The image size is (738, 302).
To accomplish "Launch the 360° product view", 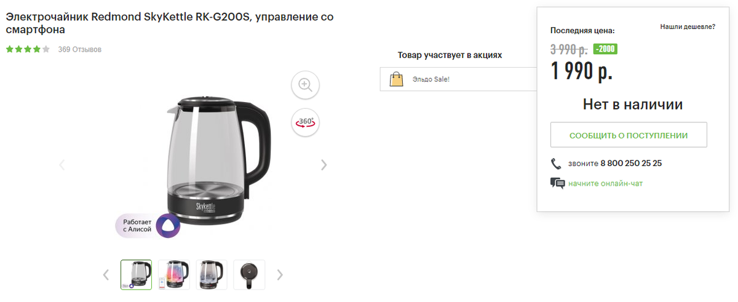I will pos(305,122).
